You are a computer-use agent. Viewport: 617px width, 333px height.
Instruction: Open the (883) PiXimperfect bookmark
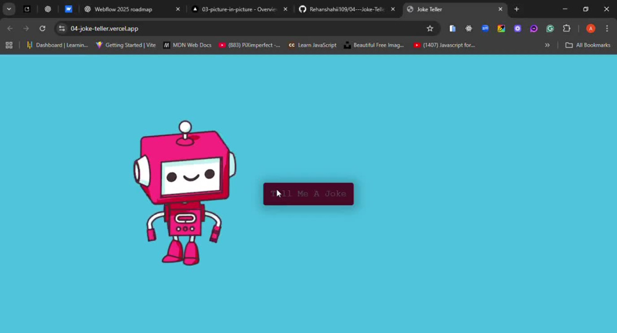[250, 45]
